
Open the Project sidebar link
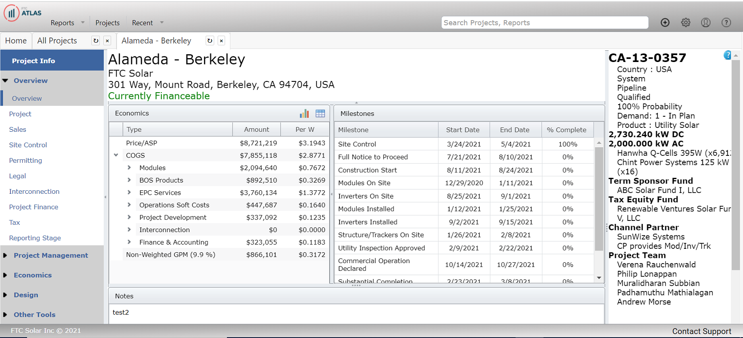(x=20, y=114)
